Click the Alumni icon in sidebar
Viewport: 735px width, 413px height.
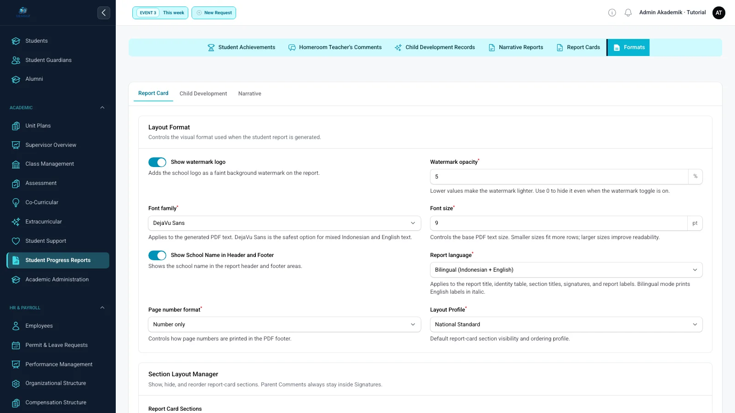(x=16, y=79)
